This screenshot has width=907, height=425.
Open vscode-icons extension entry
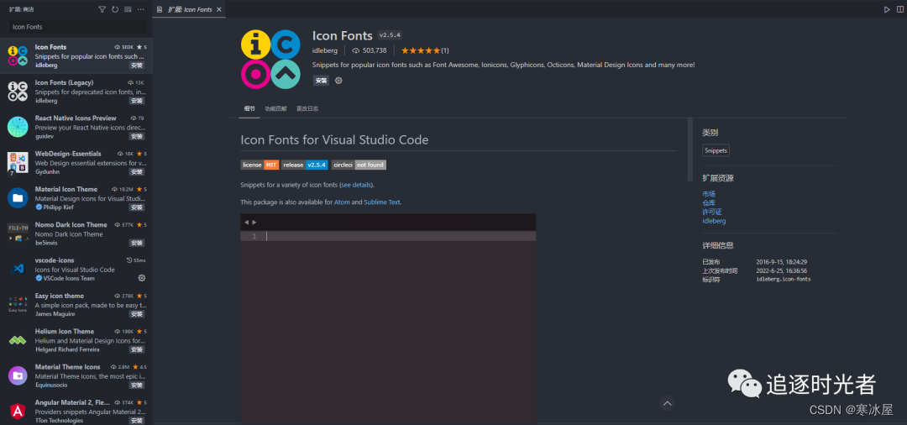pyautogui.click(x=76, y=269)
